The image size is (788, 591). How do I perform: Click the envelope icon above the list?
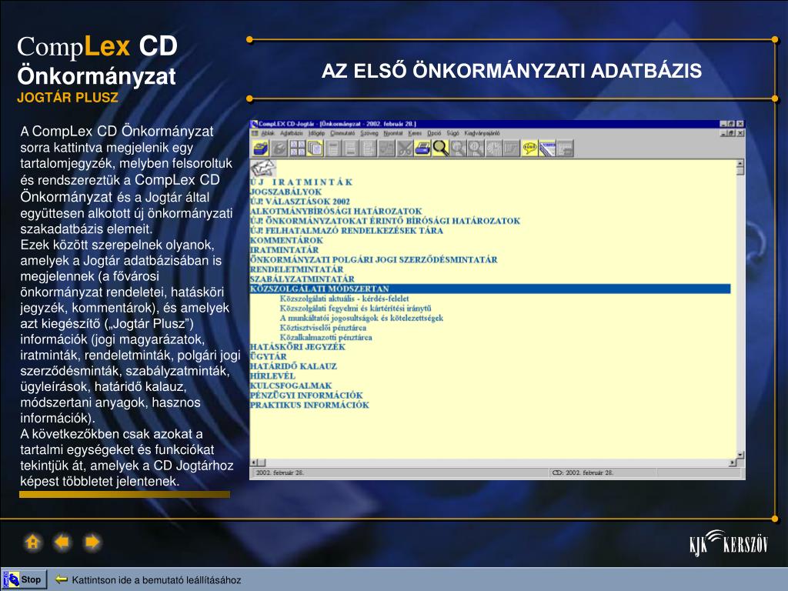pos(264,168)
